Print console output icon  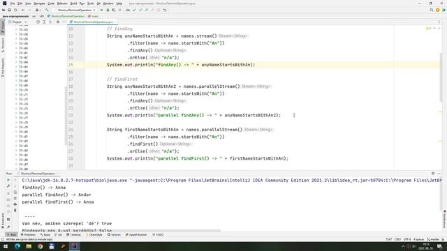[x=15, y=204]
